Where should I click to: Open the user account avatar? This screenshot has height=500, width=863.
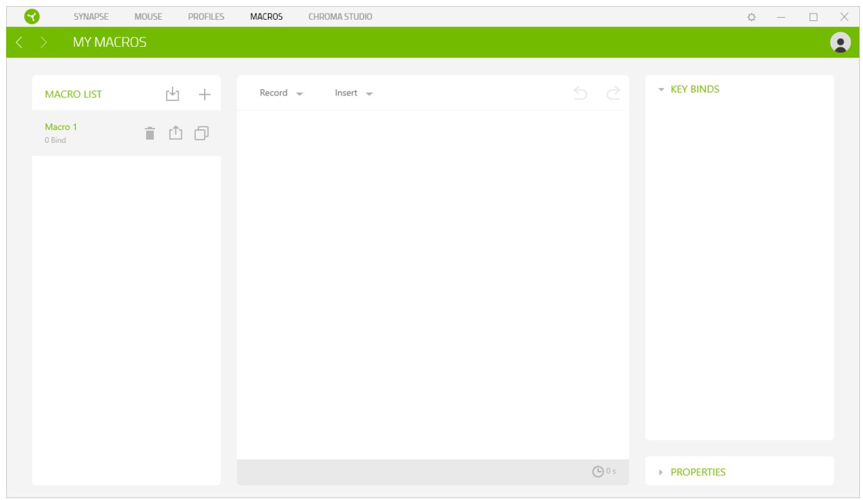[840, 42]
